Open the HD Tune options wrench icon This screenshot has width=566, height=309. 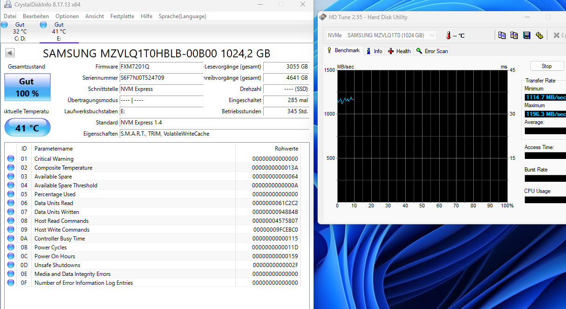pyautogui.click(x=539, y=35)
